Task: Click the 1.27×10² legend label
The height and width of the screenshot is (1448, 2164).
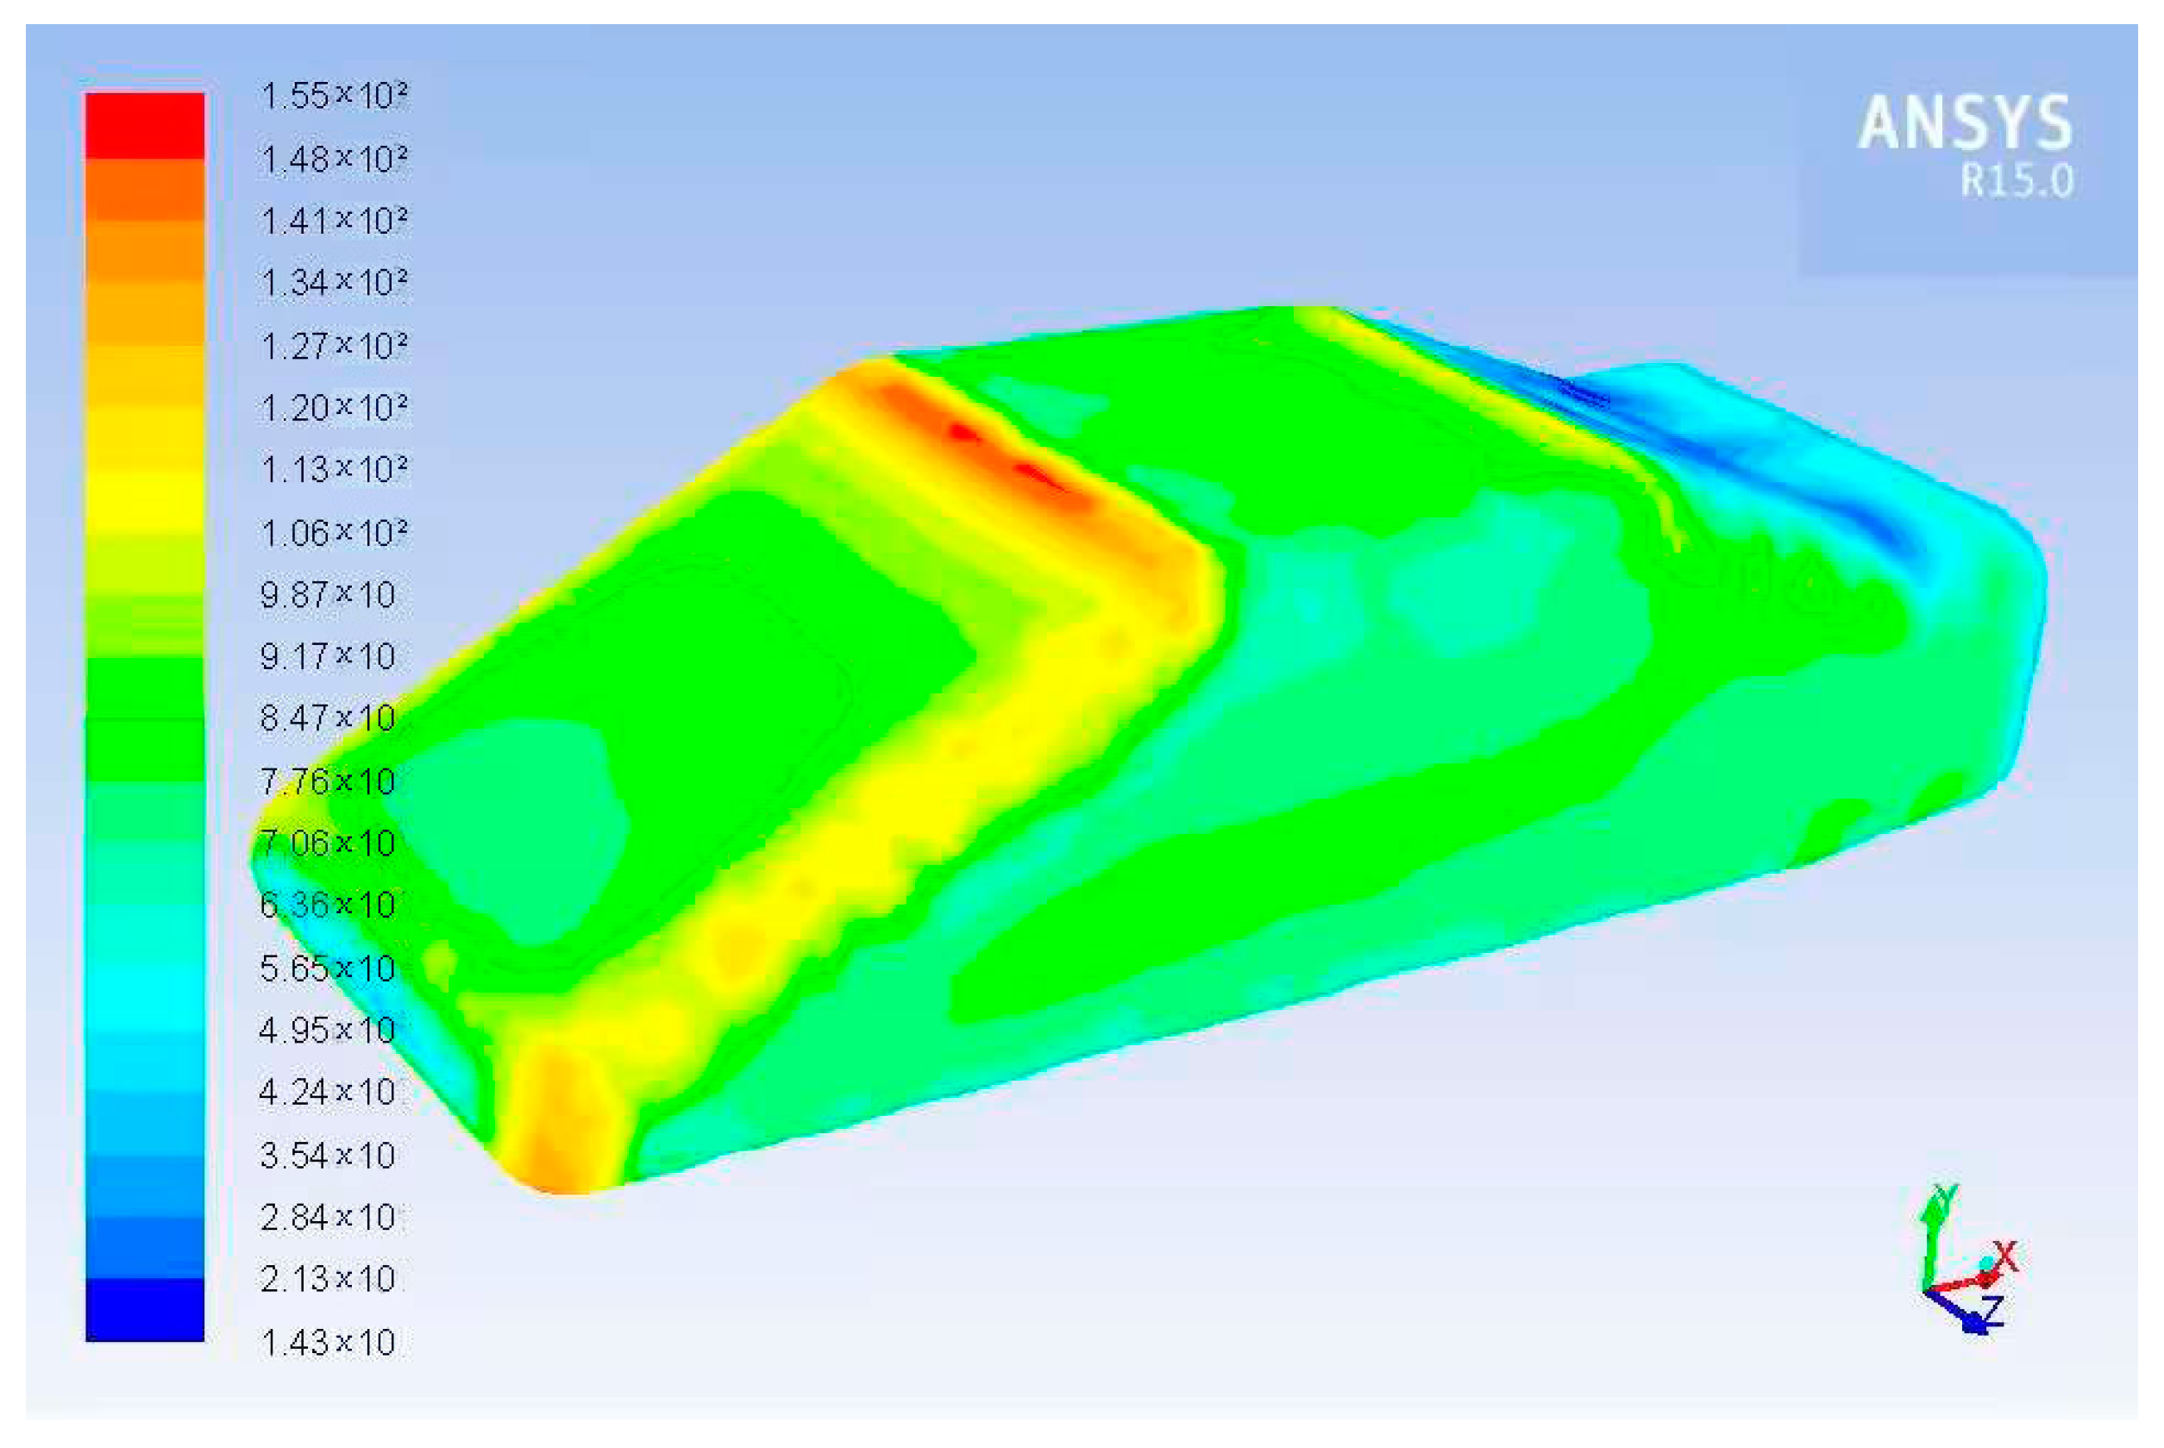Action: (334, 347)
